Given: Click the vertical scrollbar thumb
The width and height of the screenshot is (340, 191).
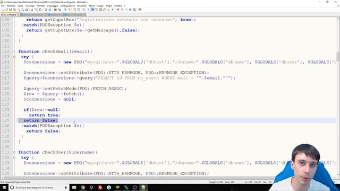Looking at the screenshot, I should click(x=338, y=57).
